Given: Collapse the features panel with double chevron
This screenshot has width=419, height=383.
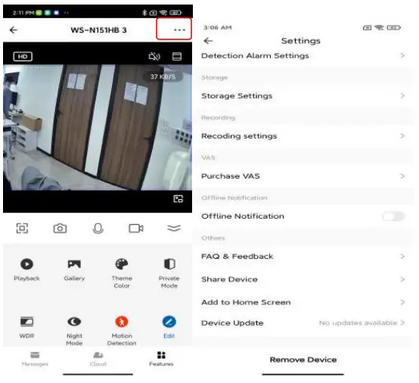Looking at the screenshot, I should coord(174,228).
